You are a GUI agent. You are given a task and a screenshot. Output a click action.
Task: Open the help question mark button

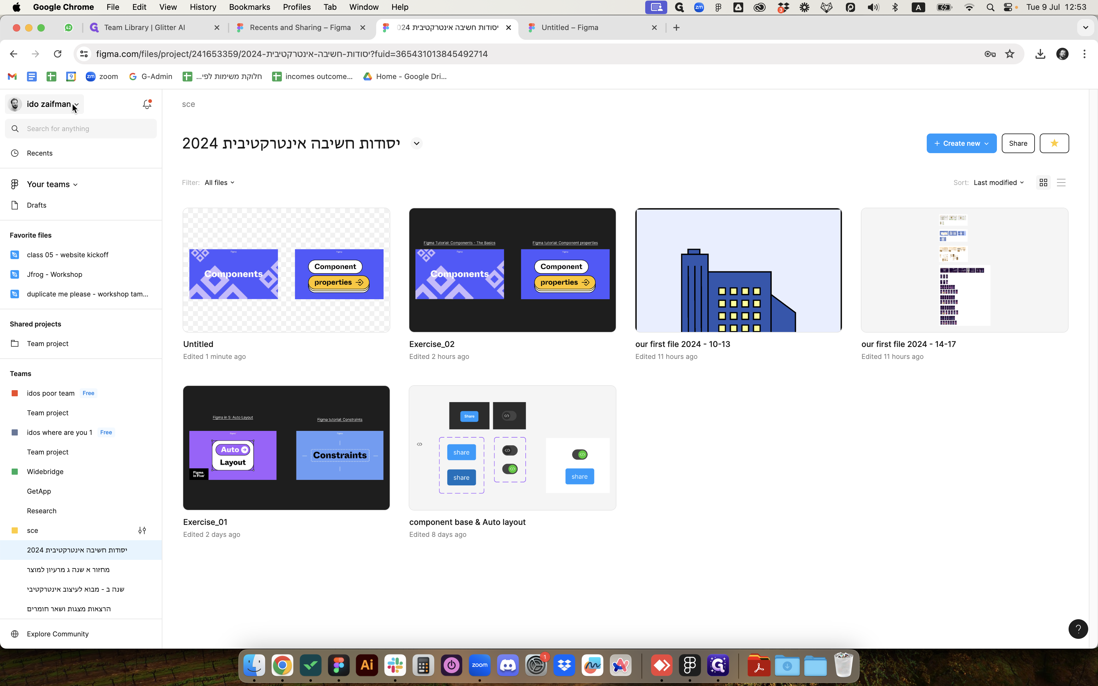(1078, 629)
